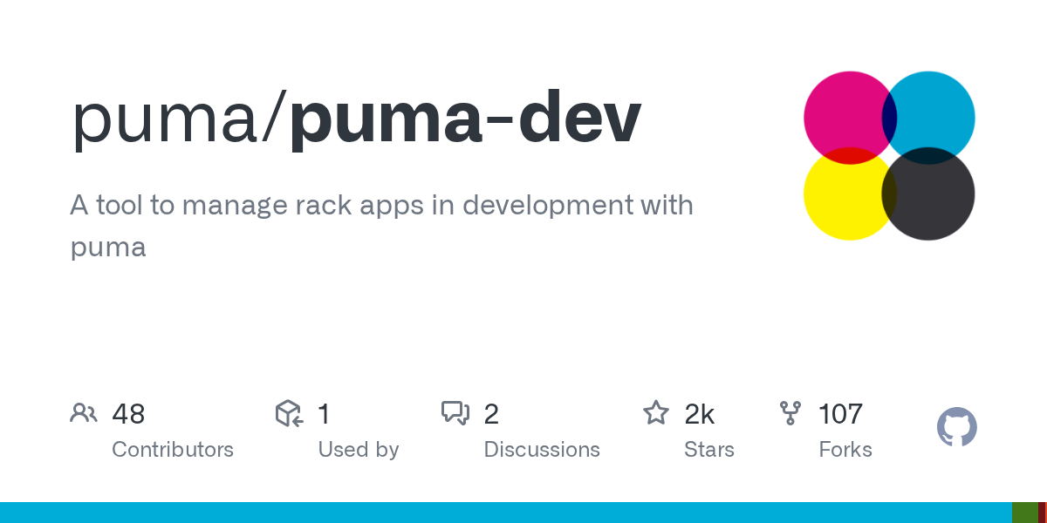Click the yellow circle color swatch

coord(845,194)
